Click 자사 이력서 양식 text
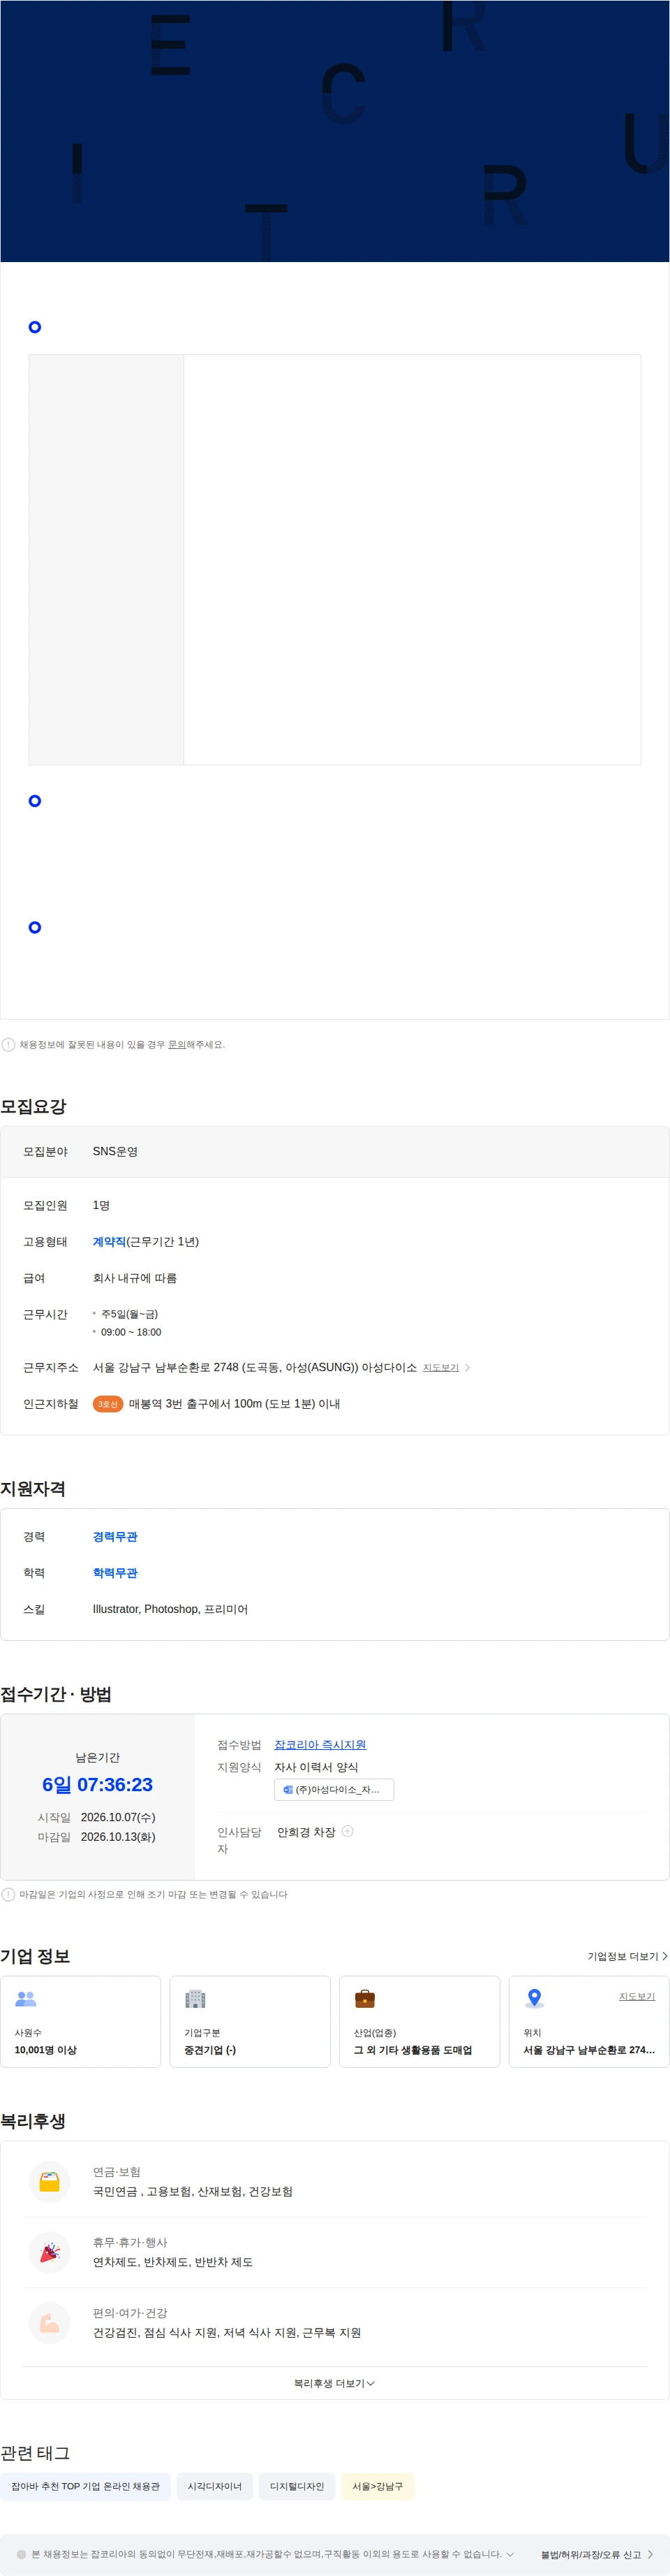Viewport: 670px width, 2576px height. tap(315, 1767)
